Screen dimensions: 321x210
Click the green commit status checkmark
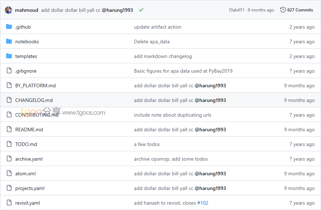pos(141,10)
